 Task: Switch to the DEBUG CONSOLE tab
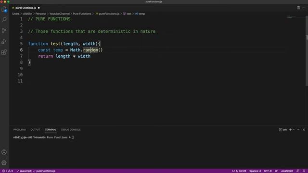click(71, 130)
